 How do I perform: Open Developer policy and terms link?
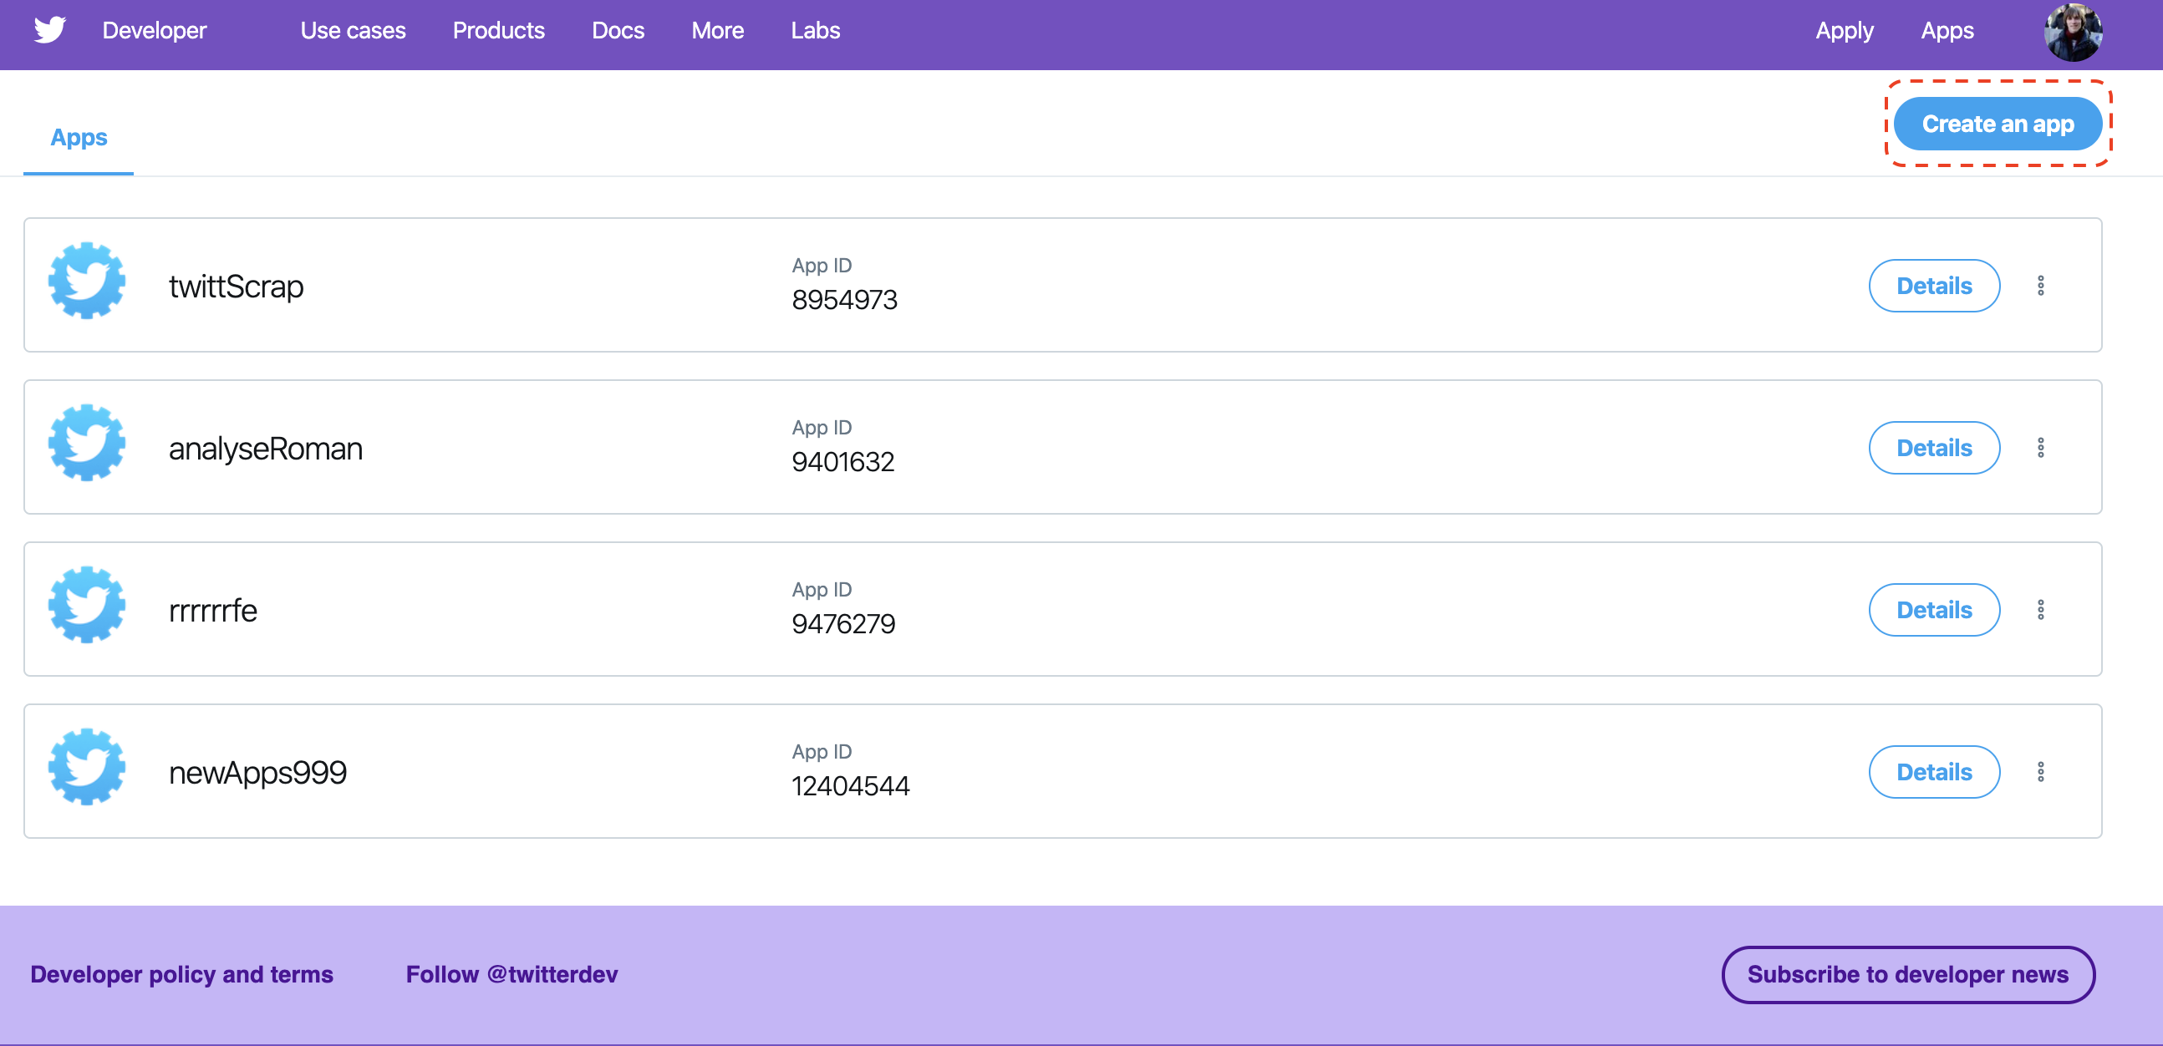click(181, 974)
